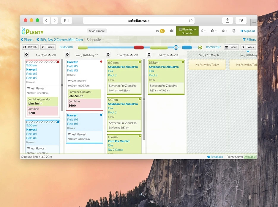Open the Planning dropdown menu
Viewport: 278px width, 207px height.
(187, 29)
